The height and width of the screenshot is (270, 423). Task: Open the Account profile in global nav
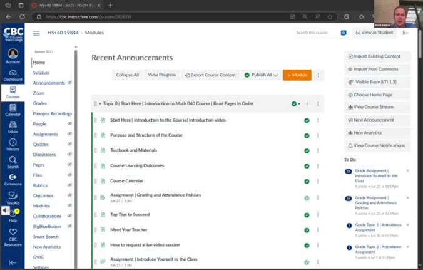[13, 56]
